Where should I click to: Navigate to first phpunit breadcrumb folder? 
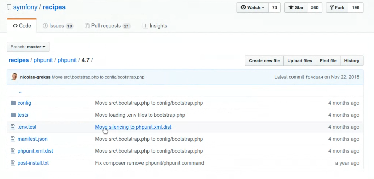(x=43, y=60)
